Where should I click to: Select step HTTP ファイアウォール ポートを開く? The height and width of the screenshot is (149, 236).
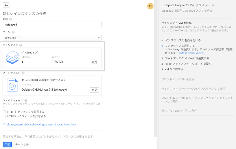pyautogui.click(x=188, y=64)
